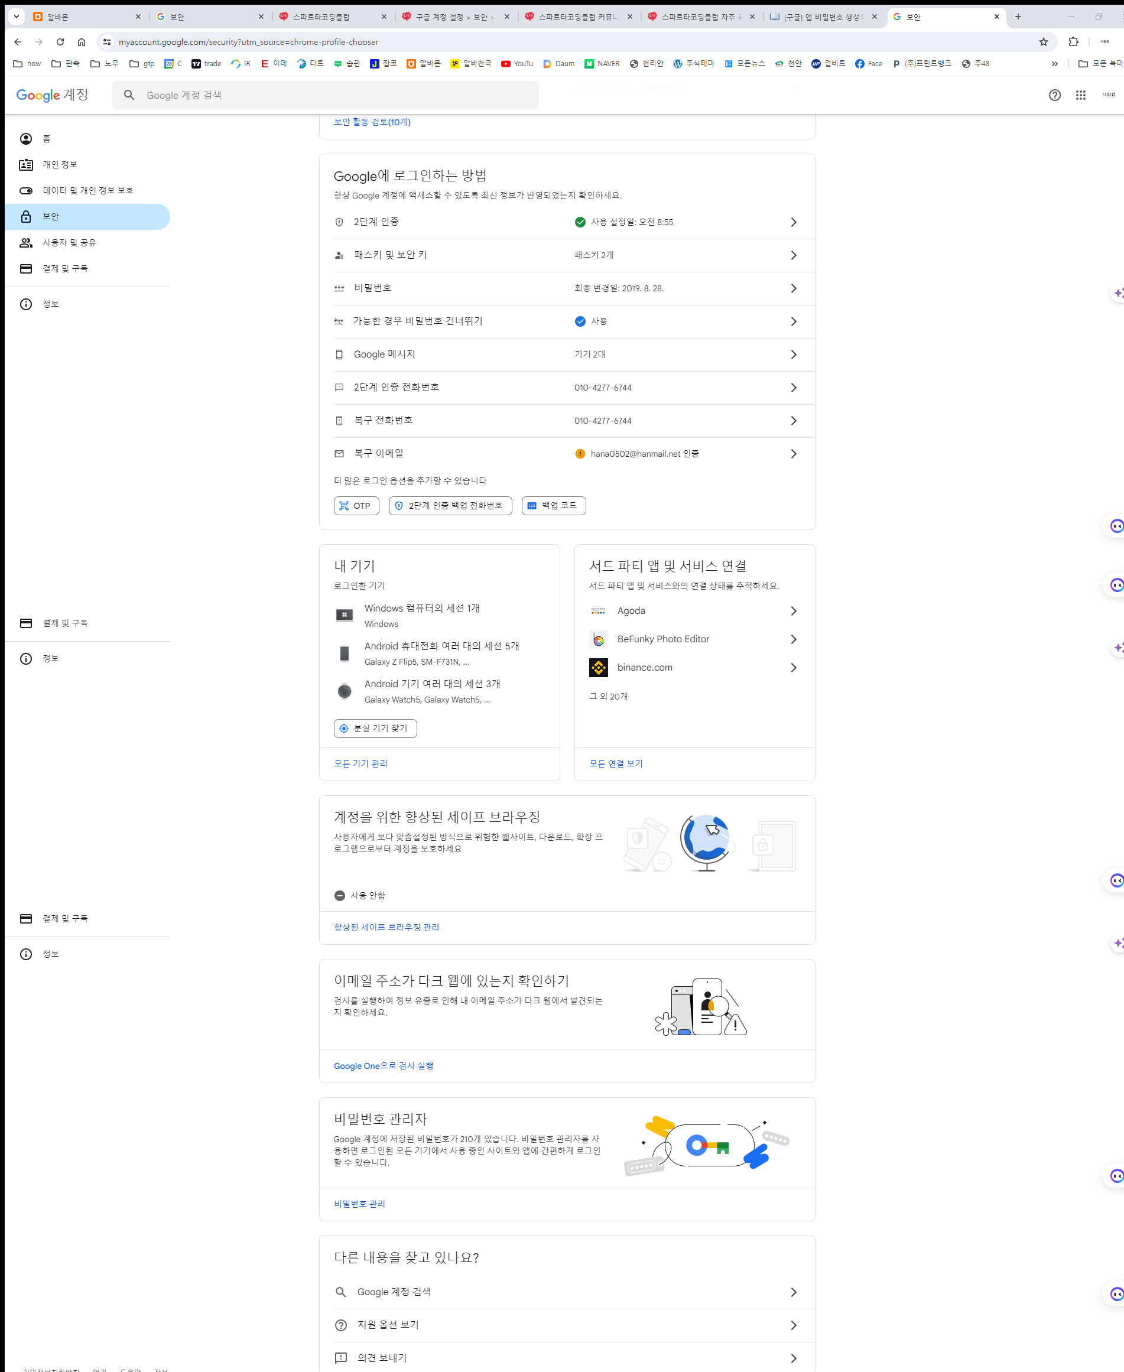Open the browser extensions puzzle icon
1124x1372 pixels.
click(1074, 42)
